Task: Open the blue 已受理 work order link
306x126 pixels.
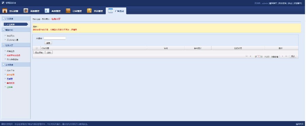Action: tap(10, 79)
